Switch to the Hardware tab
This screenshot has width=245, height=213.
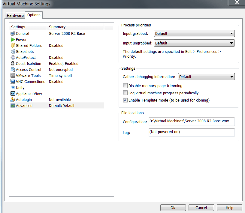[15, 16]
